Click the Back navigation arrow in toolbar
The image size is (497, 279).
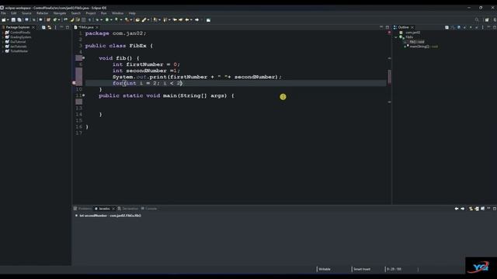pyautogui.click(x=187, y=20)
